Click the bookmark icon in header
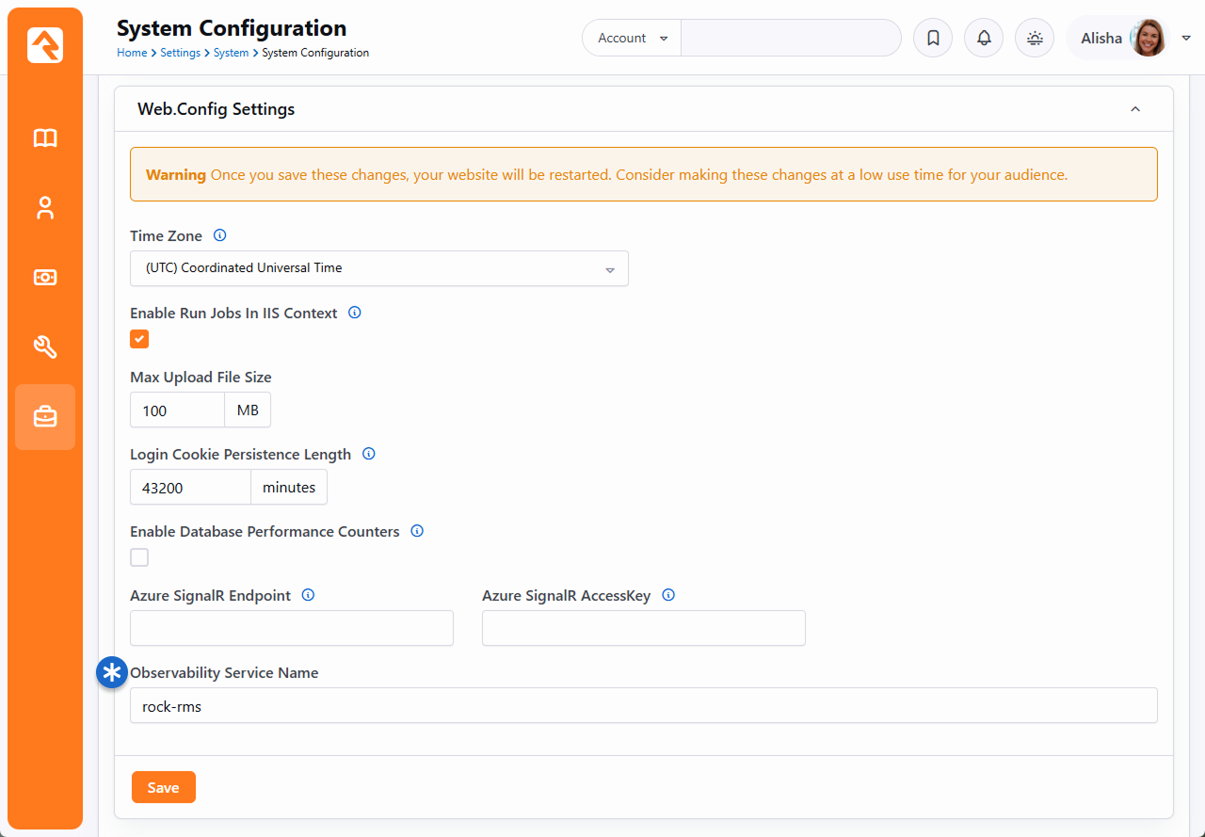 pos(933,39)
